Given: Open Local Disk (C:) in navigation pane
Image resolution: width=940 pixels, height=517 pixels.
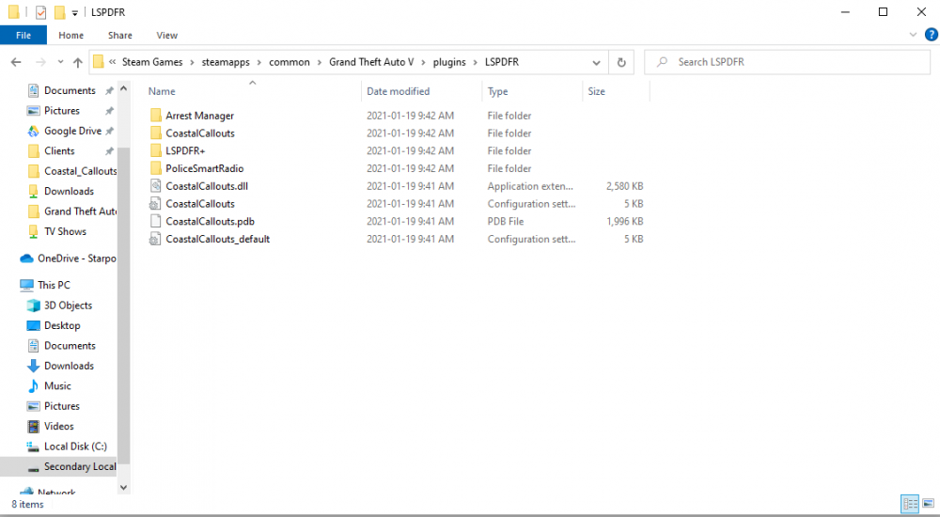Looking at the screenshot, I should pyautogui.click(x=67, y=446).
